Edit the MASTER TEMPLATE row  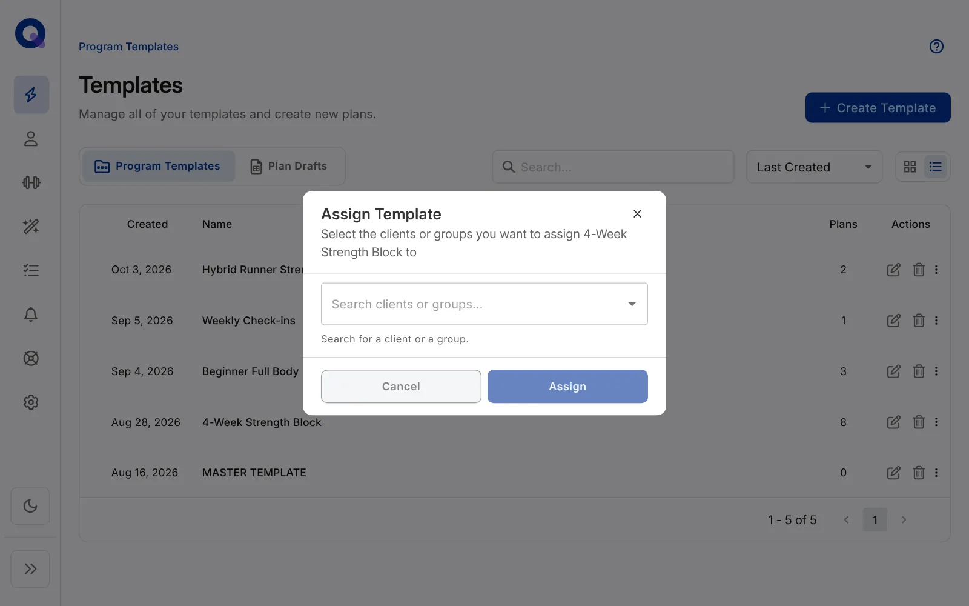[893, 473]
